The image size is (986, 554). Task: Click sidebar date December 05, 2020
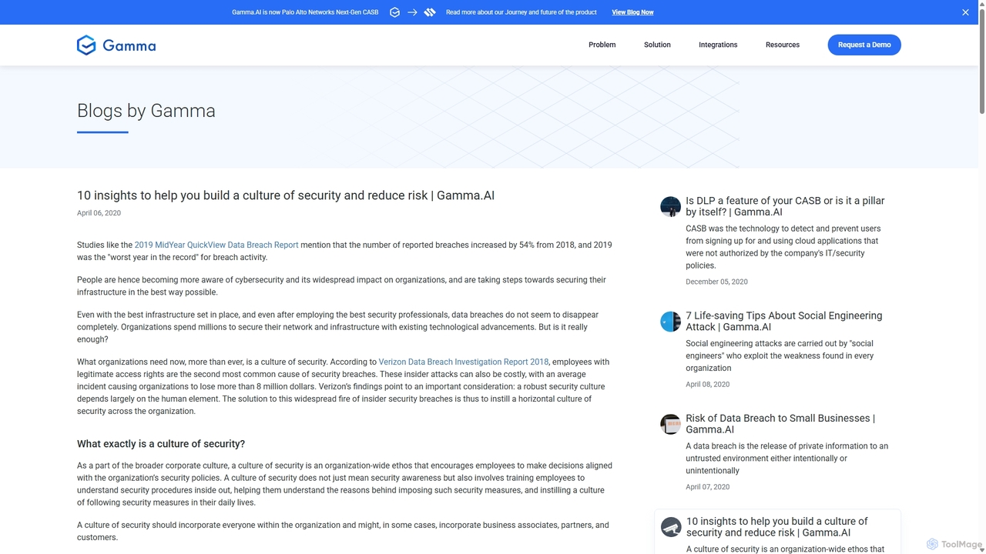[716, 282]
